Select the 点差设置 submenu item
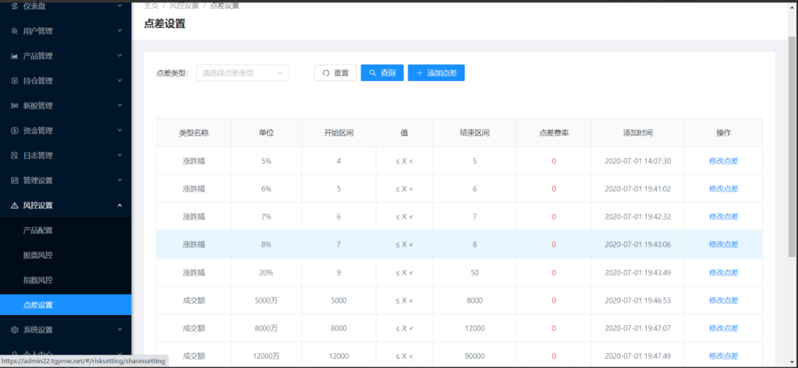 click(65, 305)
